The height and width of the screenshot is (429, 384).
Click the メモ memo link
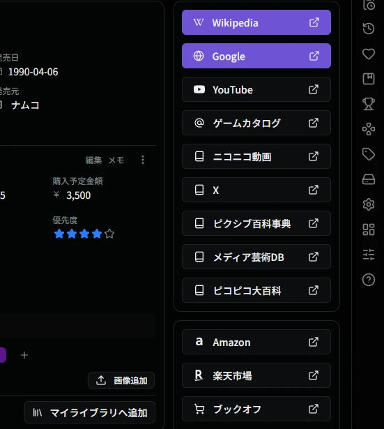coord(116,160)
